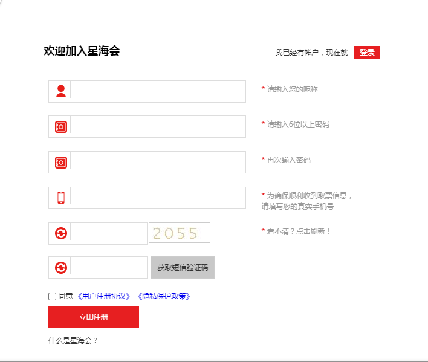Click the 看不清？点击刷新！ hint
428x362 pixels.
(299, 231)
